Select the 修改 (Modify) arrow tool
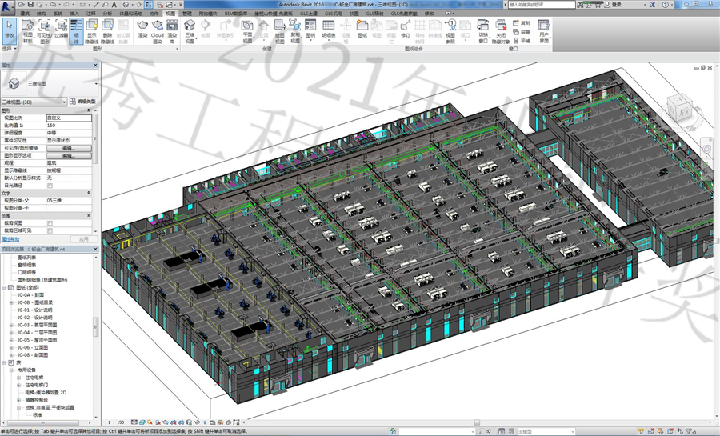 [9, 30]
